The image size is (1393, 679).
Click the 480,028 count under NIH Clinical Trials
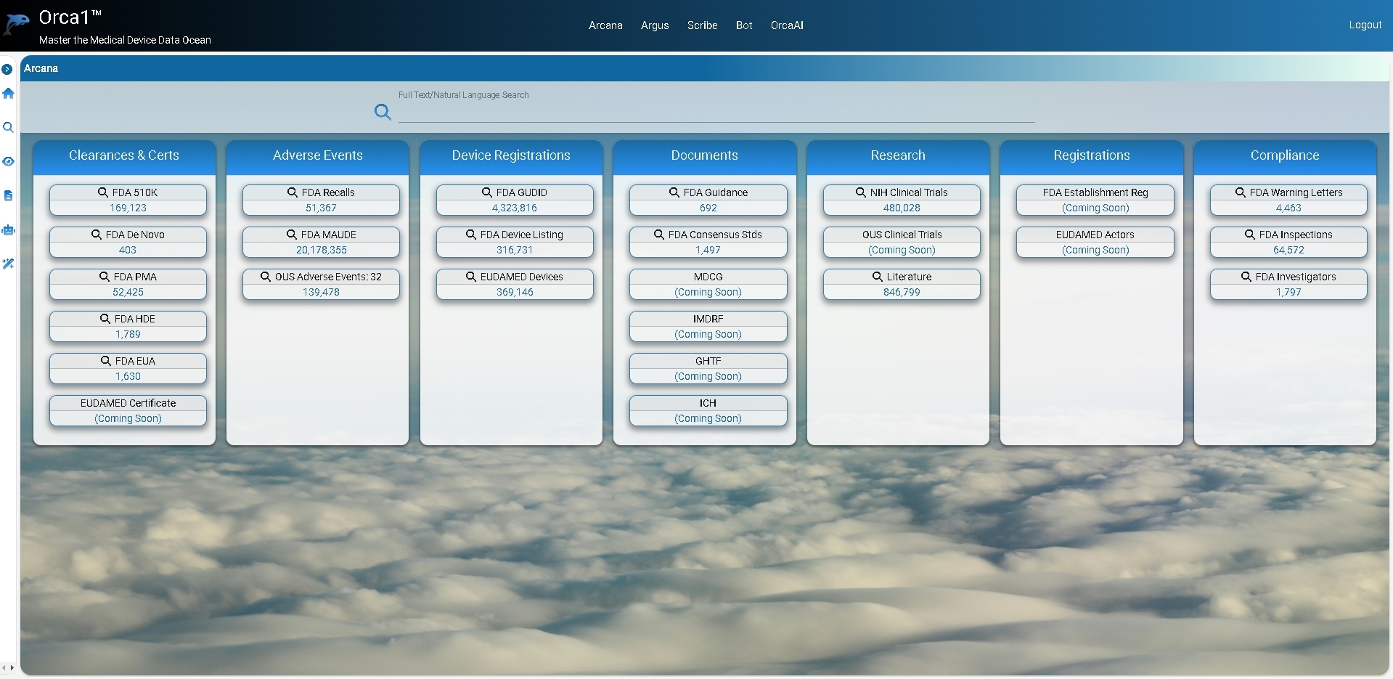click(902, 208)
